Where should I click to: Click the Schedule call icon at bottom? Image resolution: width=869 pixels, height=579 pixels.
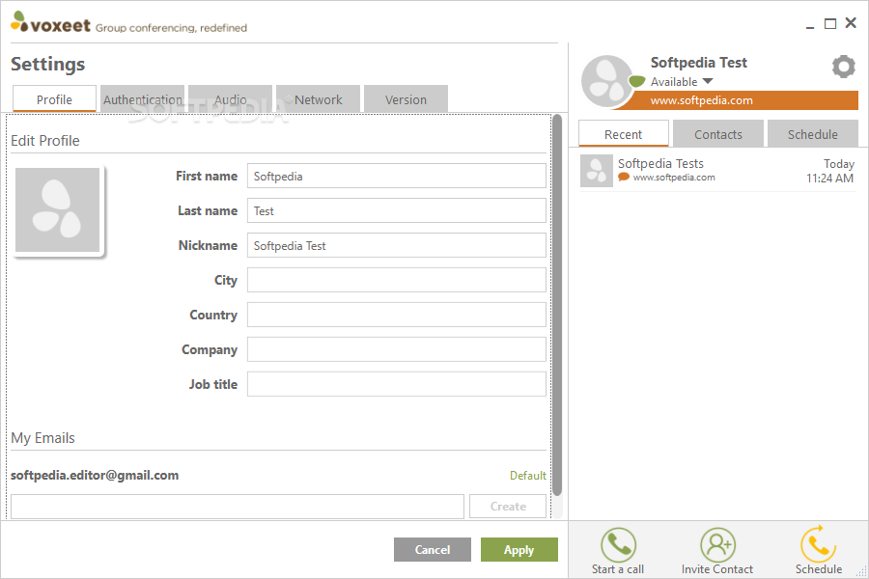click(x=819, y=543)
